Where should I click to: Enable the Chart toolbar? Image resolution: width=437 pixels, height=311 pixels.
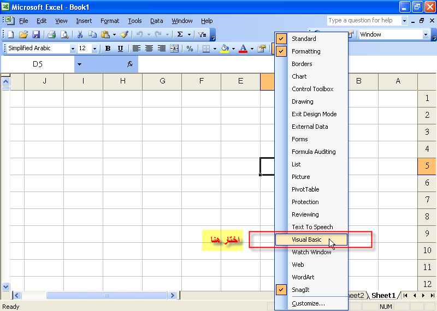pyautogui.click(x=311, y=76)
